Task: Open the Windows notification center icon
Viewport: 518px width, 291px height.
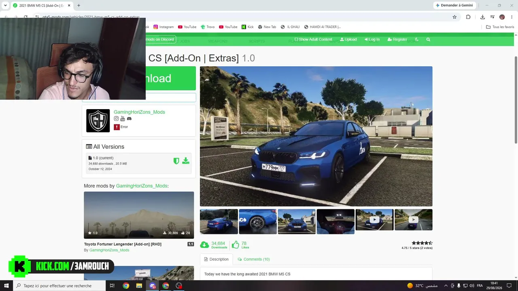Action: pyautogui.click(x=509, y=286)
